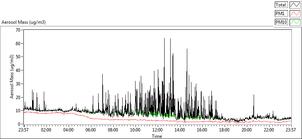Image resolution: width=302 pixels, height=139 pixels.
Task: Click the 40 y-axis tick label
Action: (17, 70)
